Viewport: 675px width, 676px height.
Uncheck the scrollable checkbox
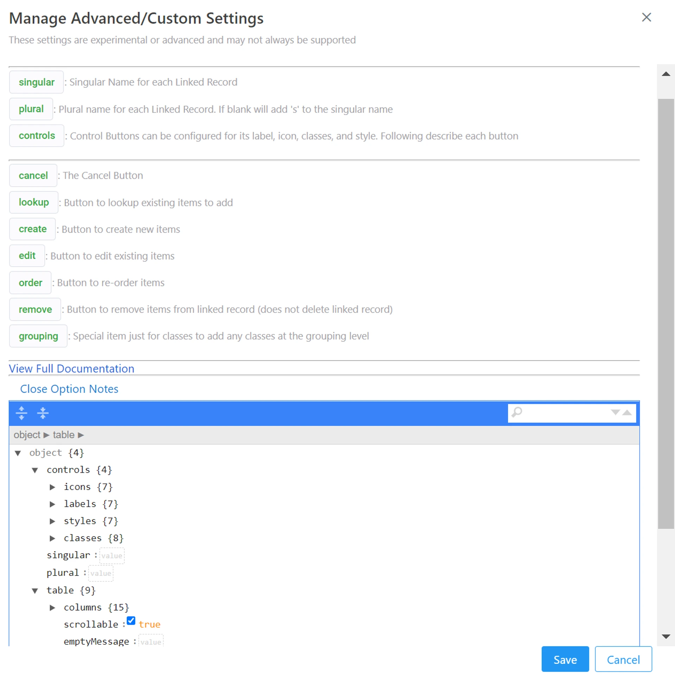[x=131, y=620]
